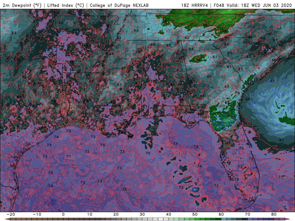
Task: Click the '60' label on the color scale
Action: (x=221, y=214)
